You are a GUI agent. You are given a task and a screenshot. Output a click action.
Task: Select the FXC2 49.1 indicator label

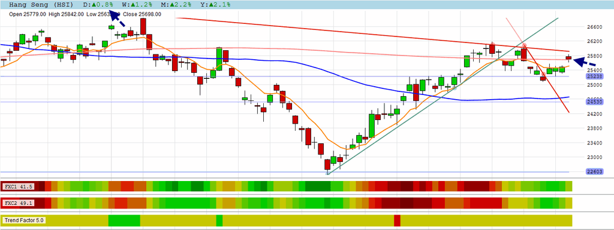[18, 203]
